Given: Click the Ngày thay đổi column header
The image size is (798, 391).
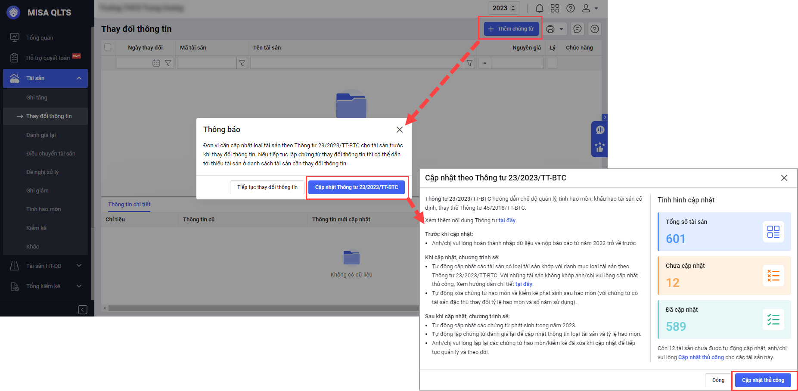Looking at the screenshot, I should pos(145,48).
